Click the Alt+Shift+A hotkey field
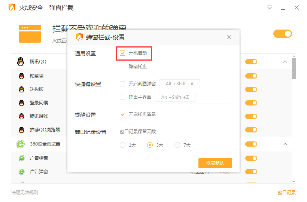The width and height of the screenshot is (307, 202). tap(180, 84)
